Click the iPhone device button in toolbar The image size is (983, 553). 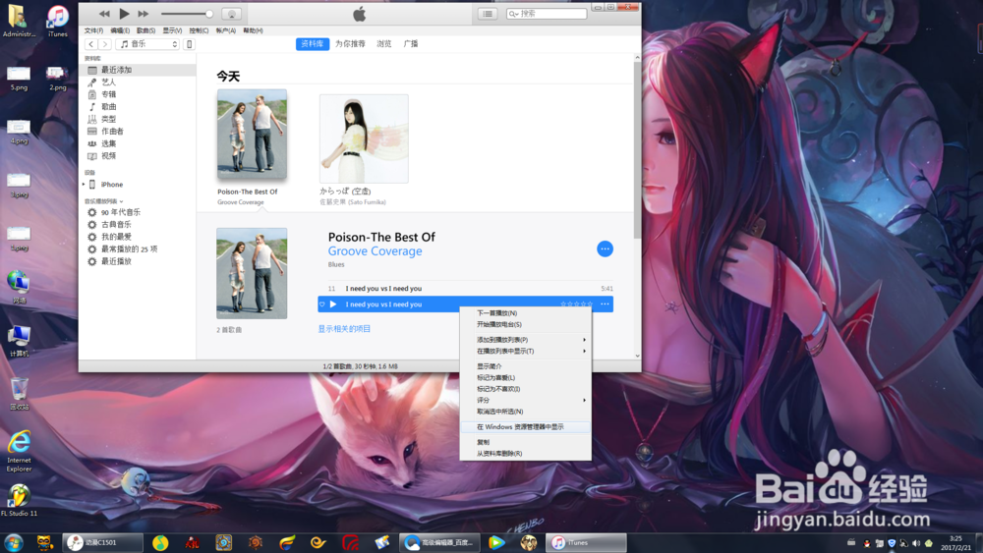[190, 44]
